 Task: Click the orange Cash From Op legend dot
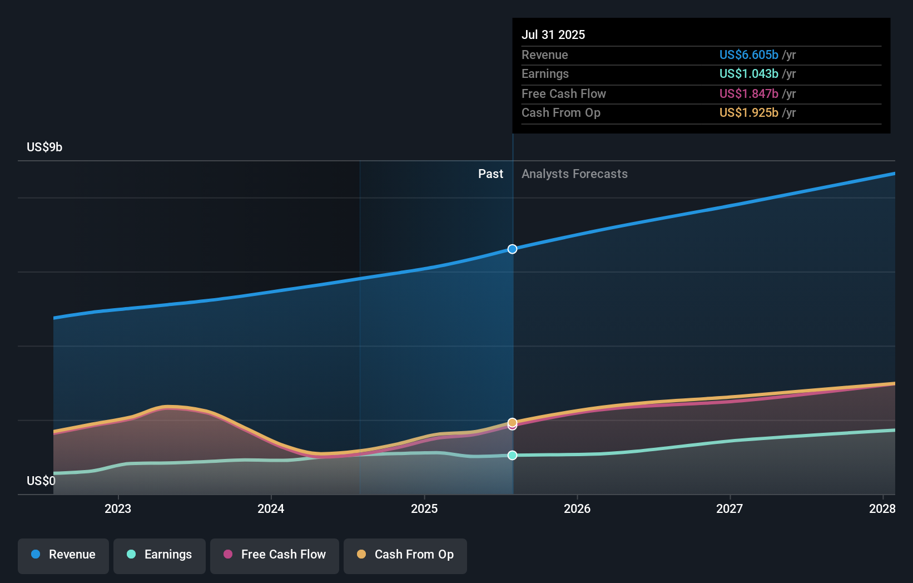[x=363, y=555]
